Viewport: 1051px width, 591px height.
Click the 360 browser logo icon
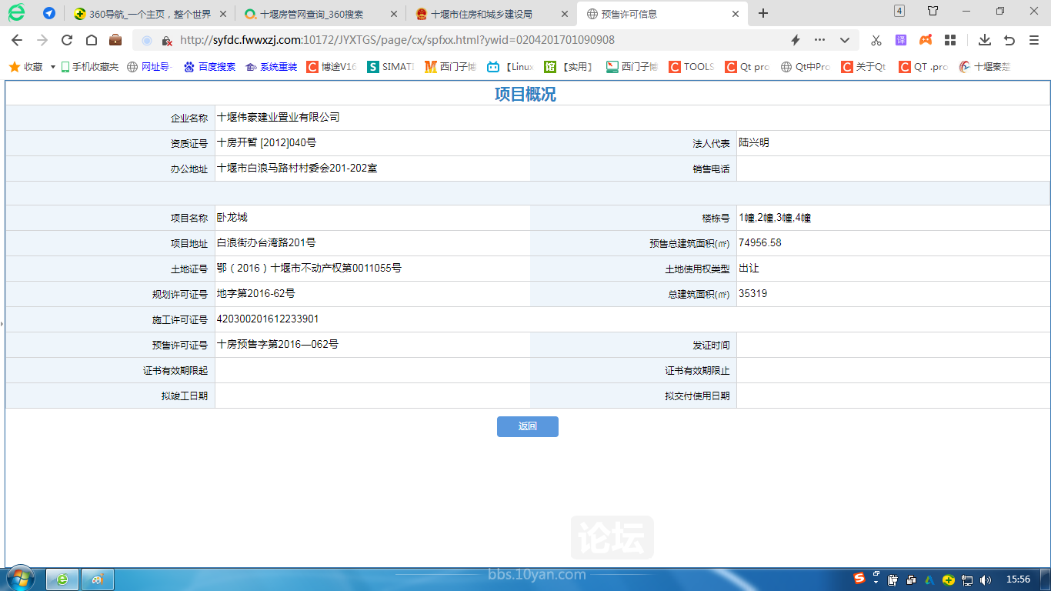16,12
